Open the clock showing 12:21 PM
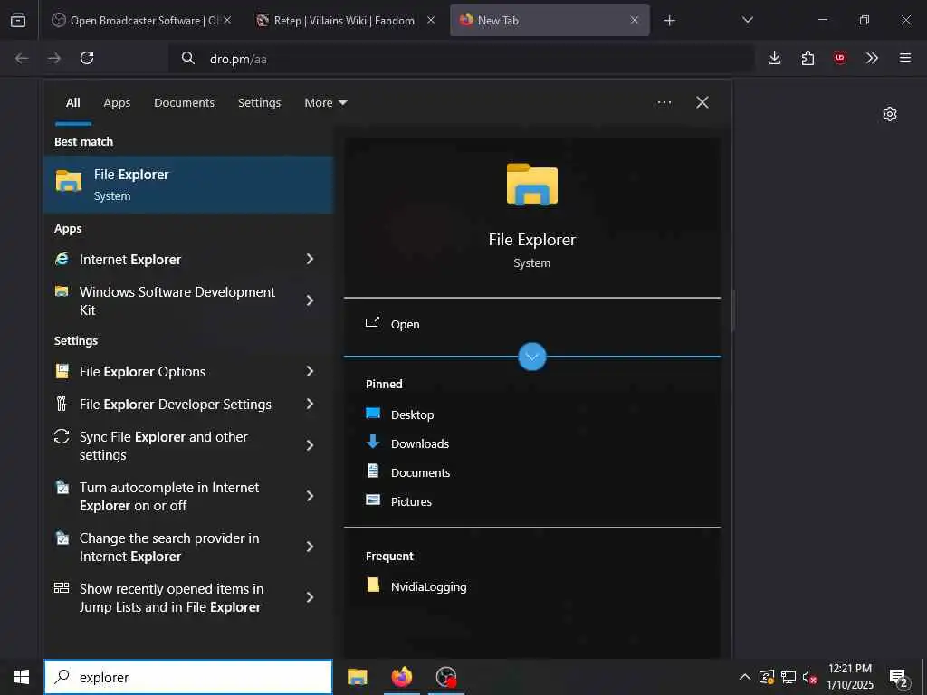 (x=849, y=677)
